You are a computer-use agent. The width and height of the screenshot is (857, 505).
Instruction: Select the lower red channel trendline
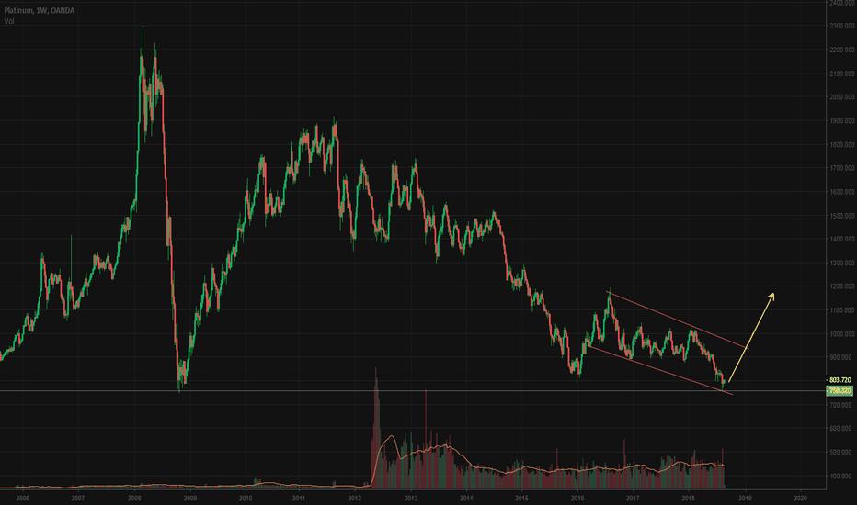pos(658,370)
